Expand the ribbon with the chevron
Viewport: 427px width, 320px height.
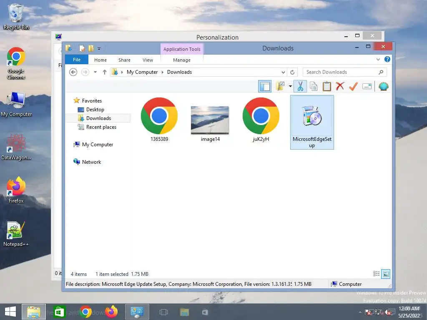[378, 59]
